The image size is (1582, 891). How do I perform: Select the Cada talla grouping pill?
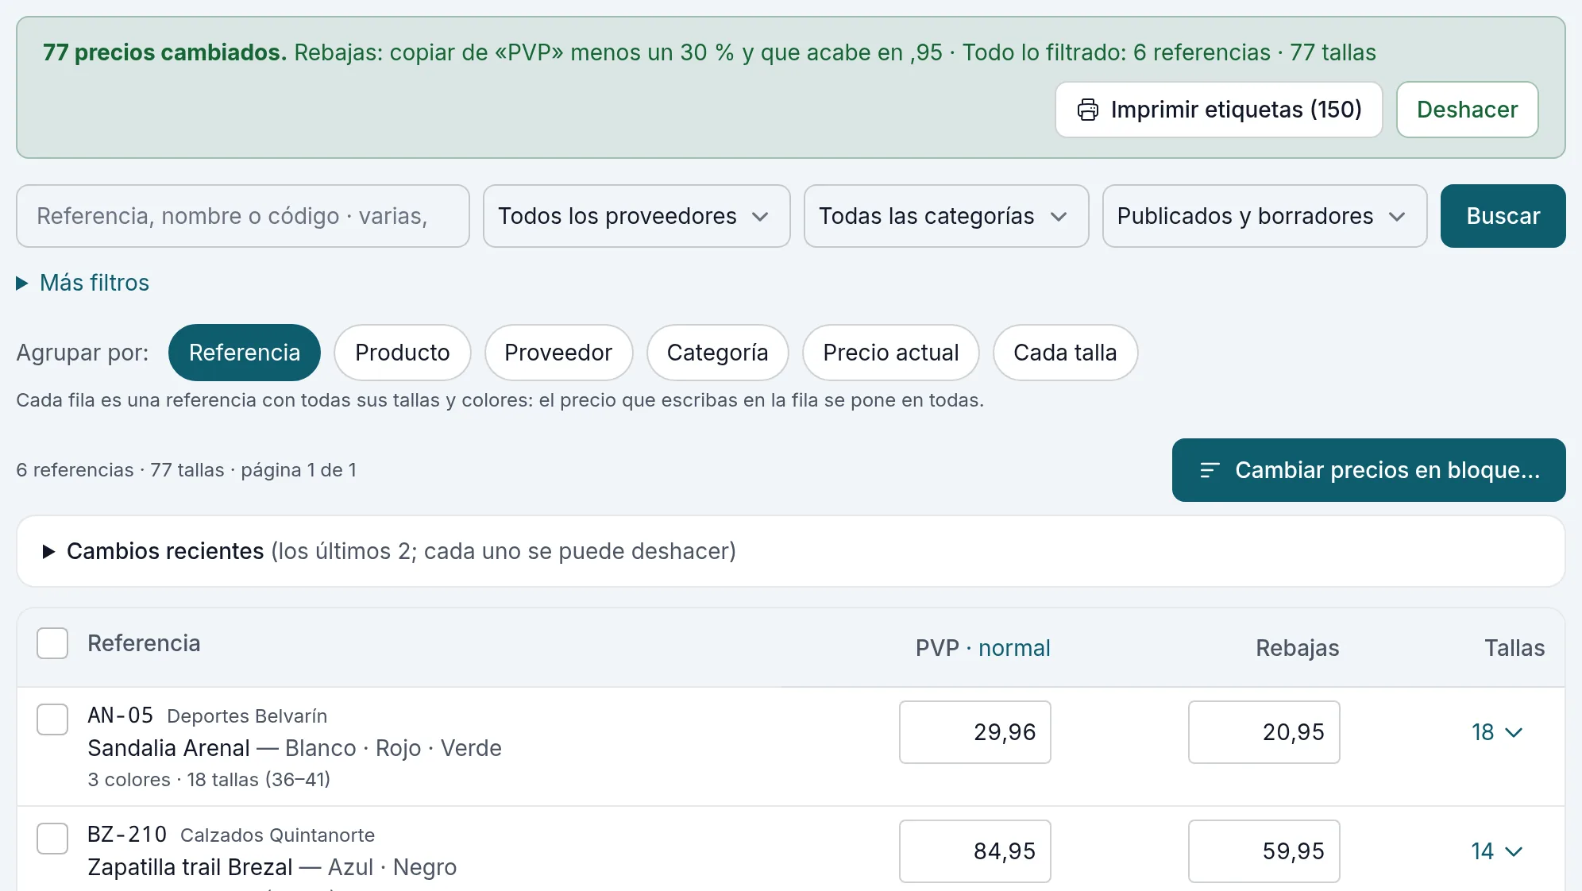click(1065, 353)
